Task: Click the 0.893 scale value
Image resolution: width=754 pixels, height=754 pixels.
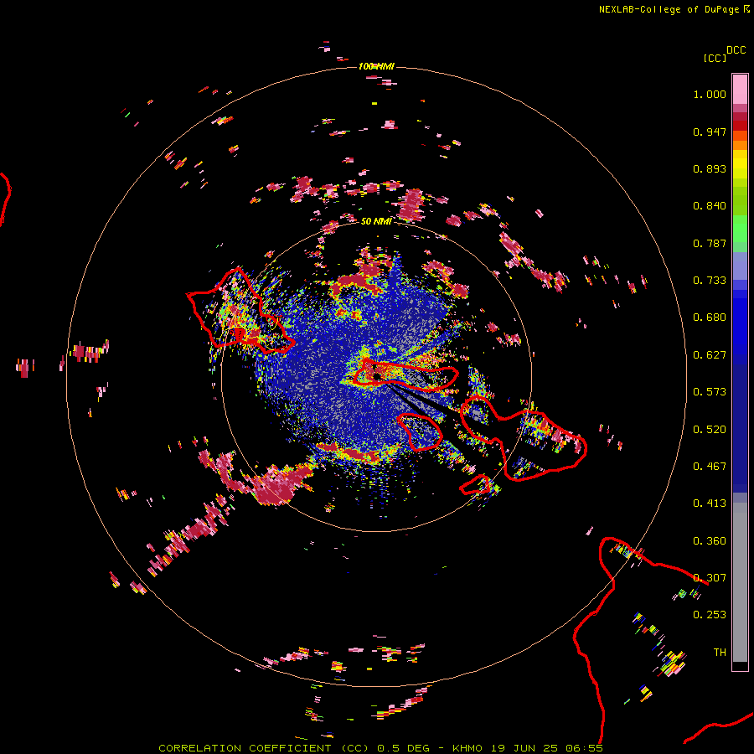Action: click(710, 168)
